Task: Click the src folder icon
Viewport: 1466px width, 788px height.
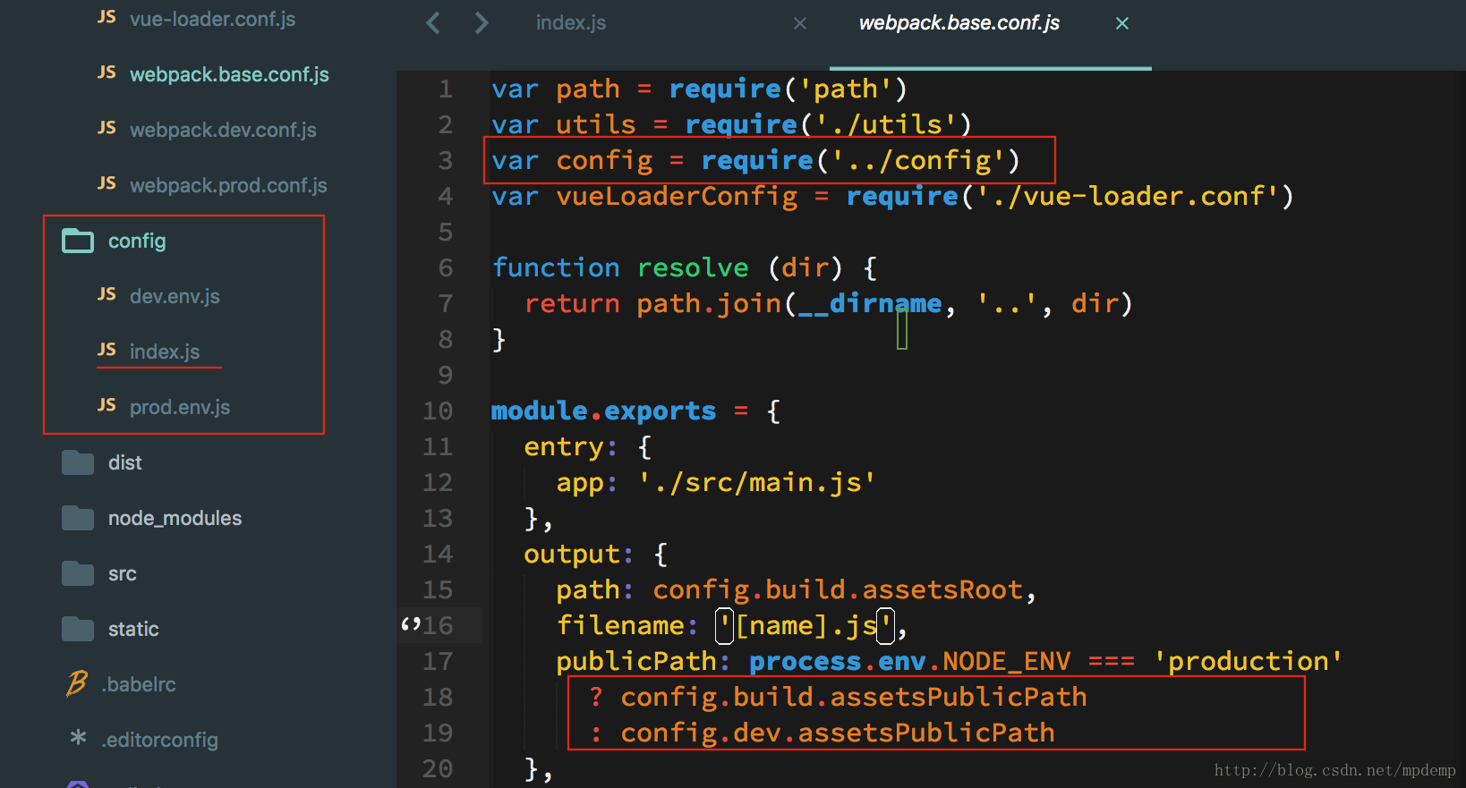Action: pyautogui.click(x=78, y=573)
